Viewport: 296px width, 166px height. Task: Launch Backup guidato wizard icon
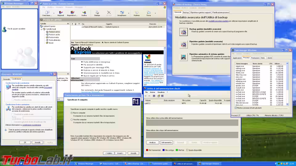pos(183,31)
